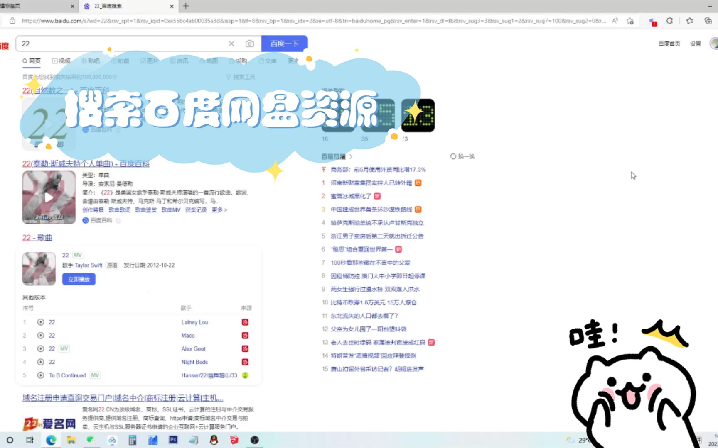Viewport: 718px width, 448px height.
Task: Open hot search 中国建成世界首条环沙漠铁路线
Action: (371, 209)
